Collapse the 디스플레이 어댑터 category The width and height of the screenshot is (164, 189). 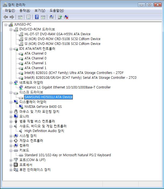coord(11,102)
